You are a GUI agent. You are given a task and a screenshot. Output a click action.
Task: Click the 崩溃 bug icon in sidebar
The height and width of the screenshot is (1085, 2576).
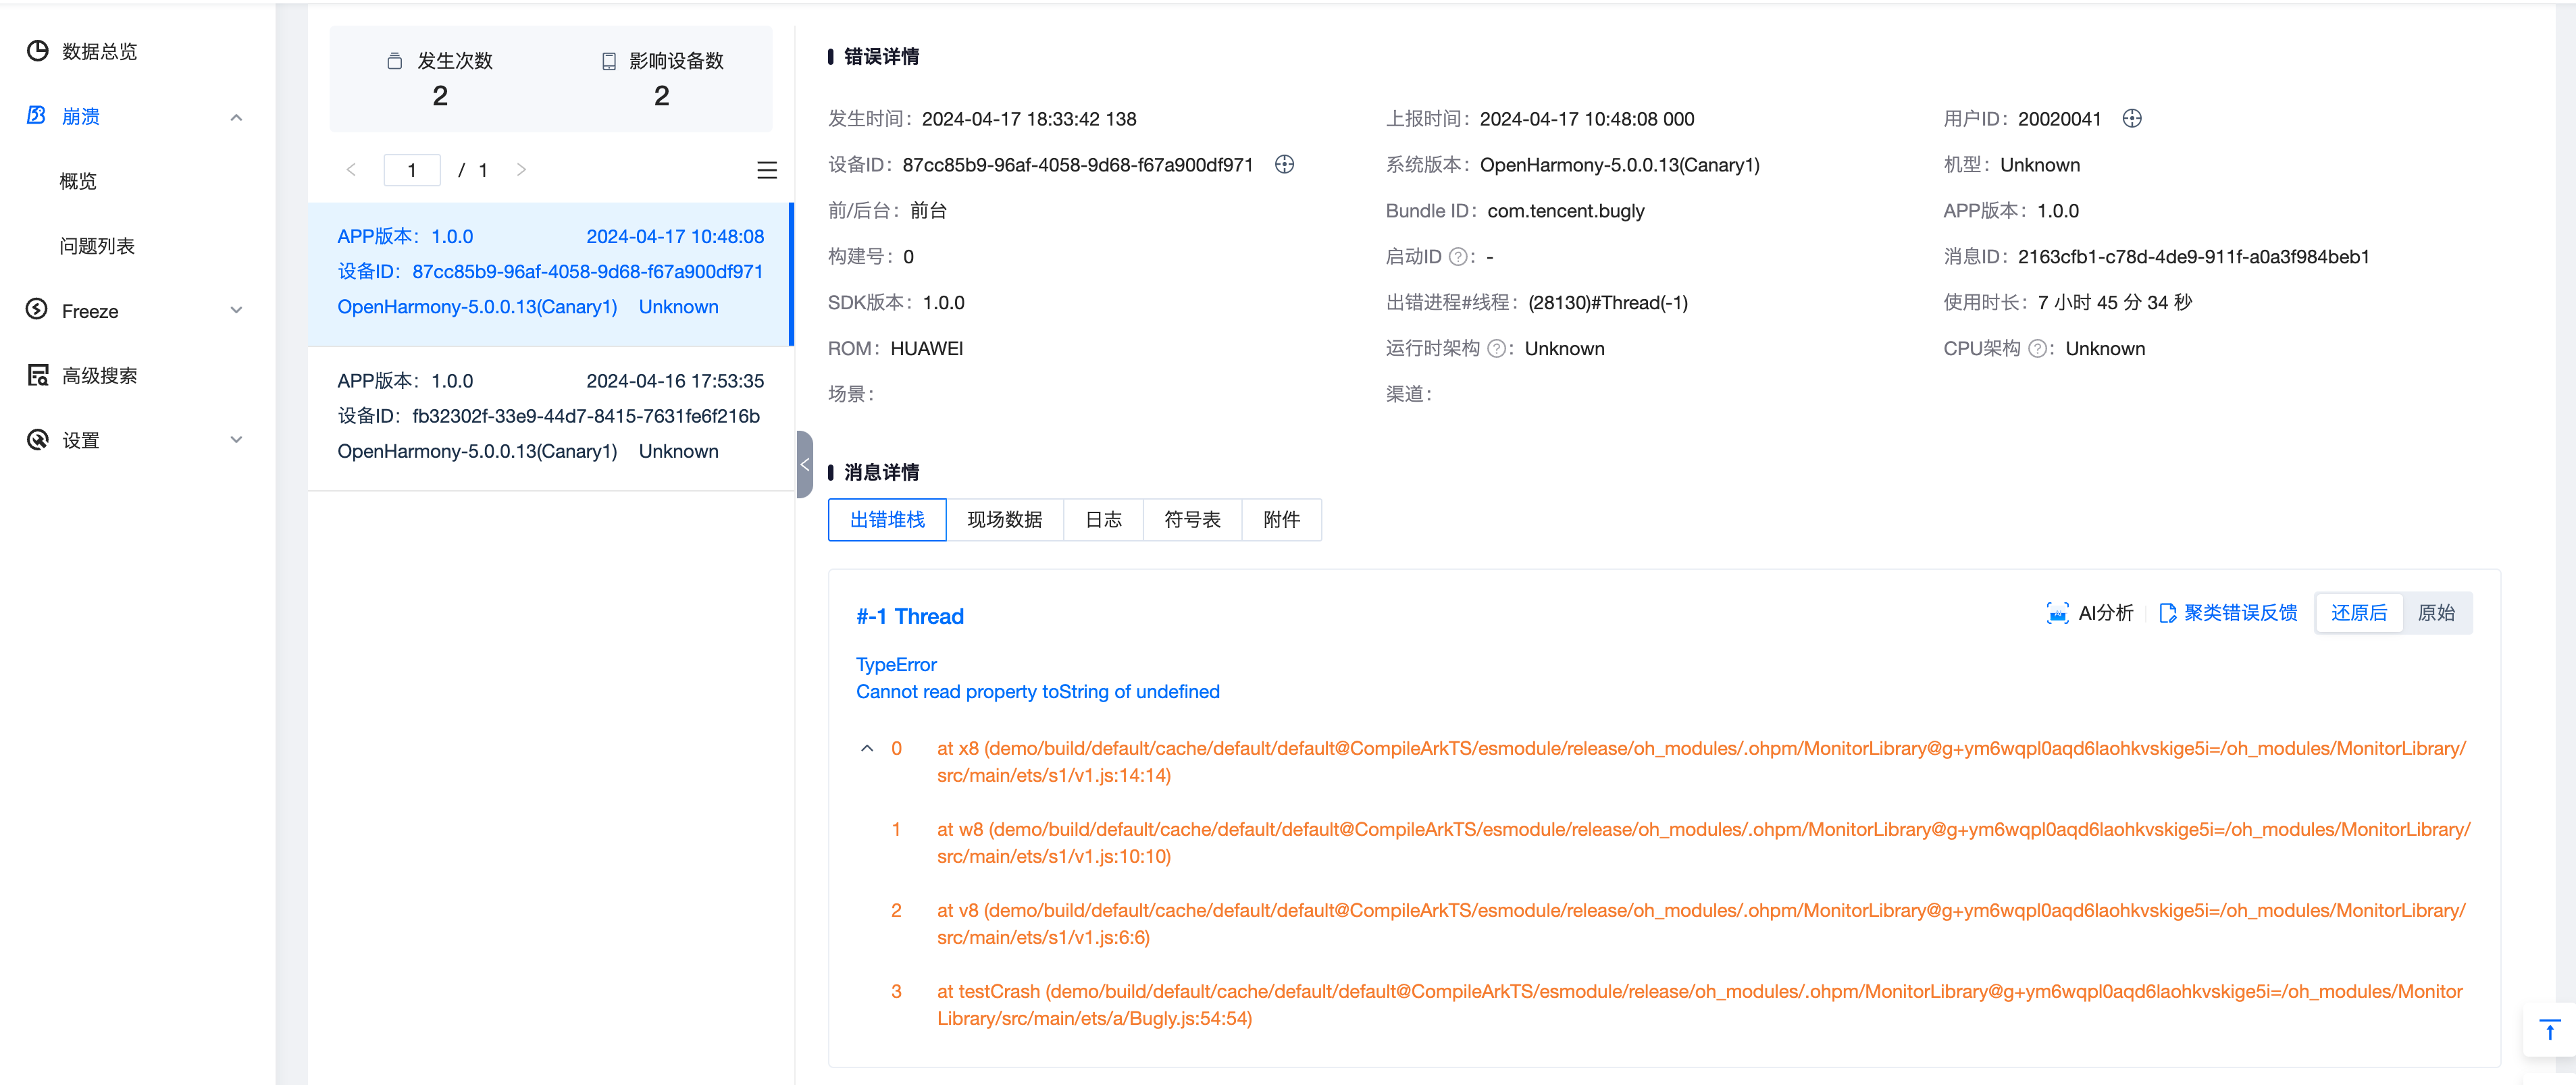(x=37, y=116)
